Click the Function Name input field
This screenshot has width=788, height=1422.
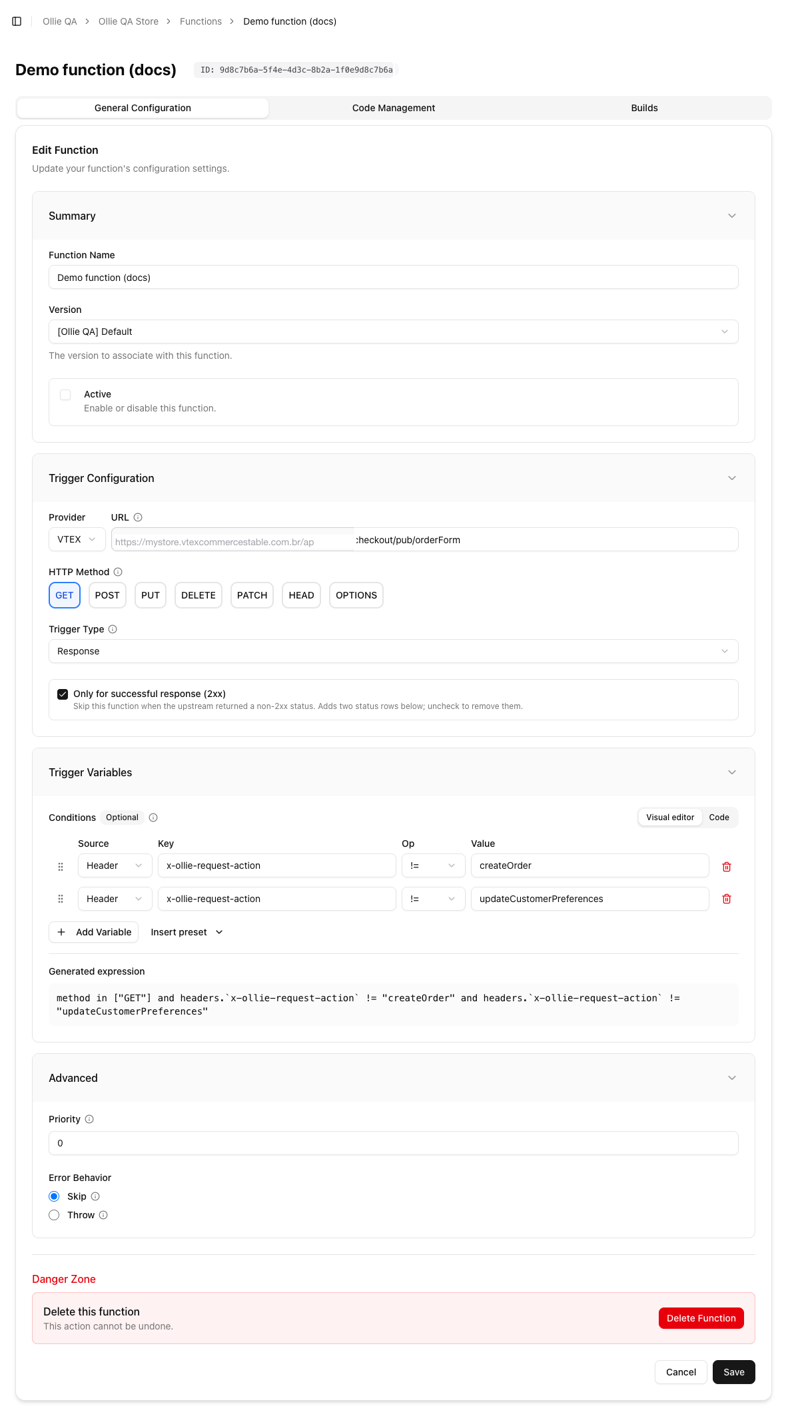point(394,278)
